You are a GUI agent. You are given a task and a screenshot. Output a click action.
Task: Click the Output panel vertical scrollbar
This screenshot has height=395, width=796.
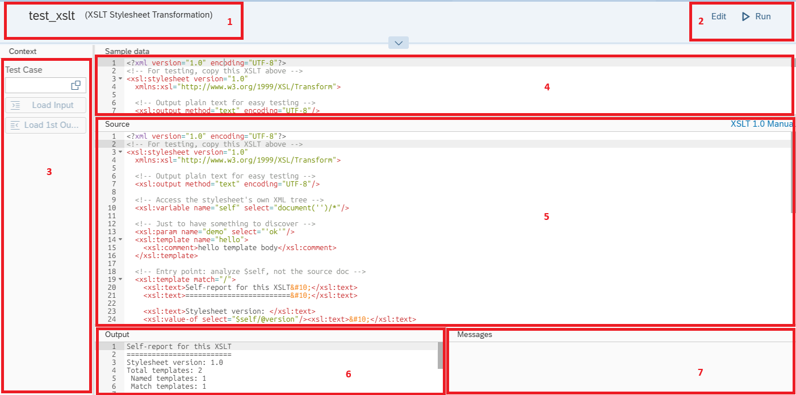pyautogui.click(x=440, y=355)
